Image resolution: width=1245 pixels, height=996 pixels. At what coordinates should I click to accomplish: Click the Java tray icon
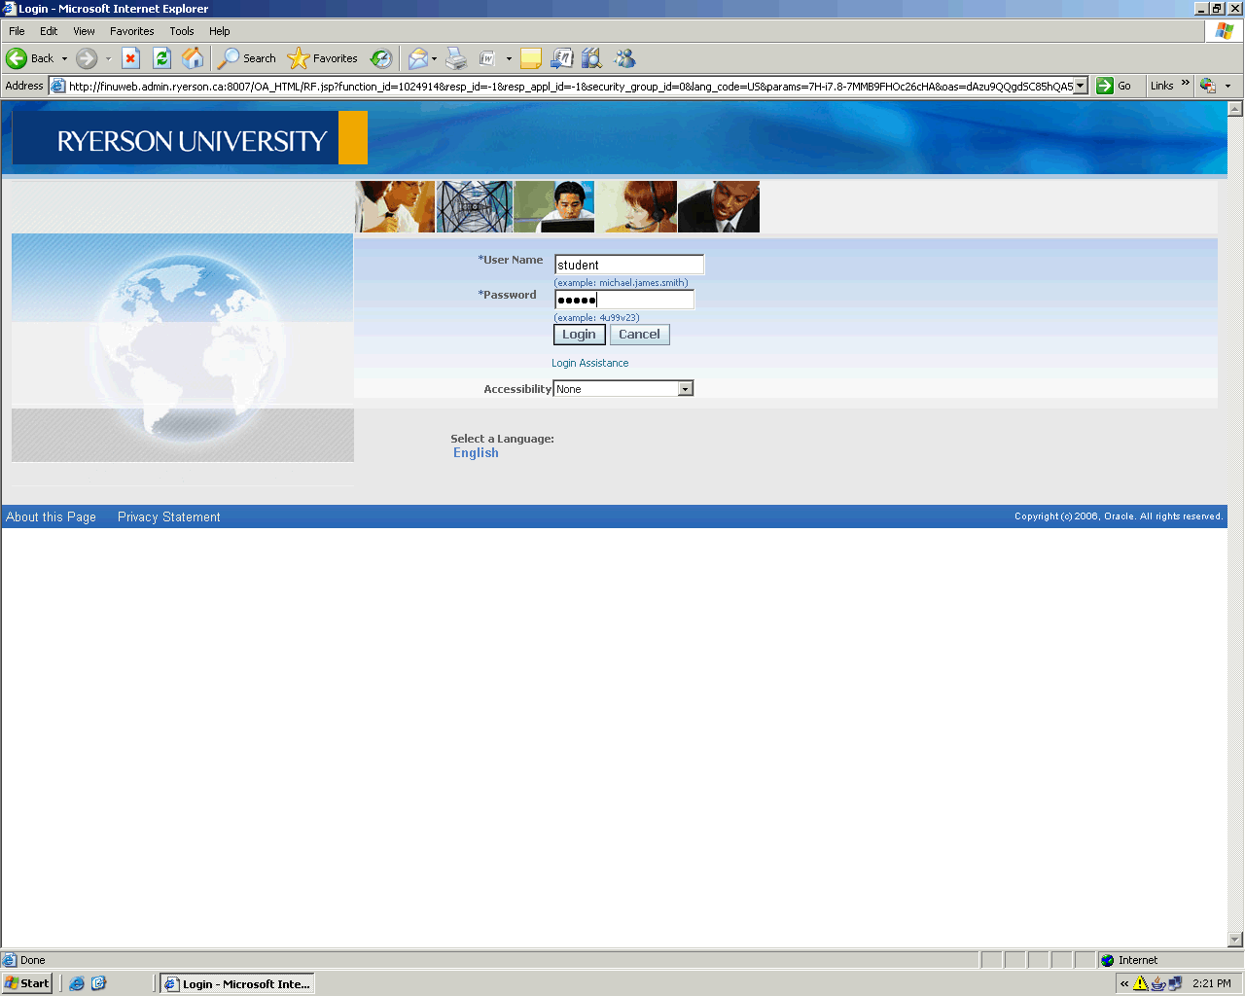tap(1157, 983)
